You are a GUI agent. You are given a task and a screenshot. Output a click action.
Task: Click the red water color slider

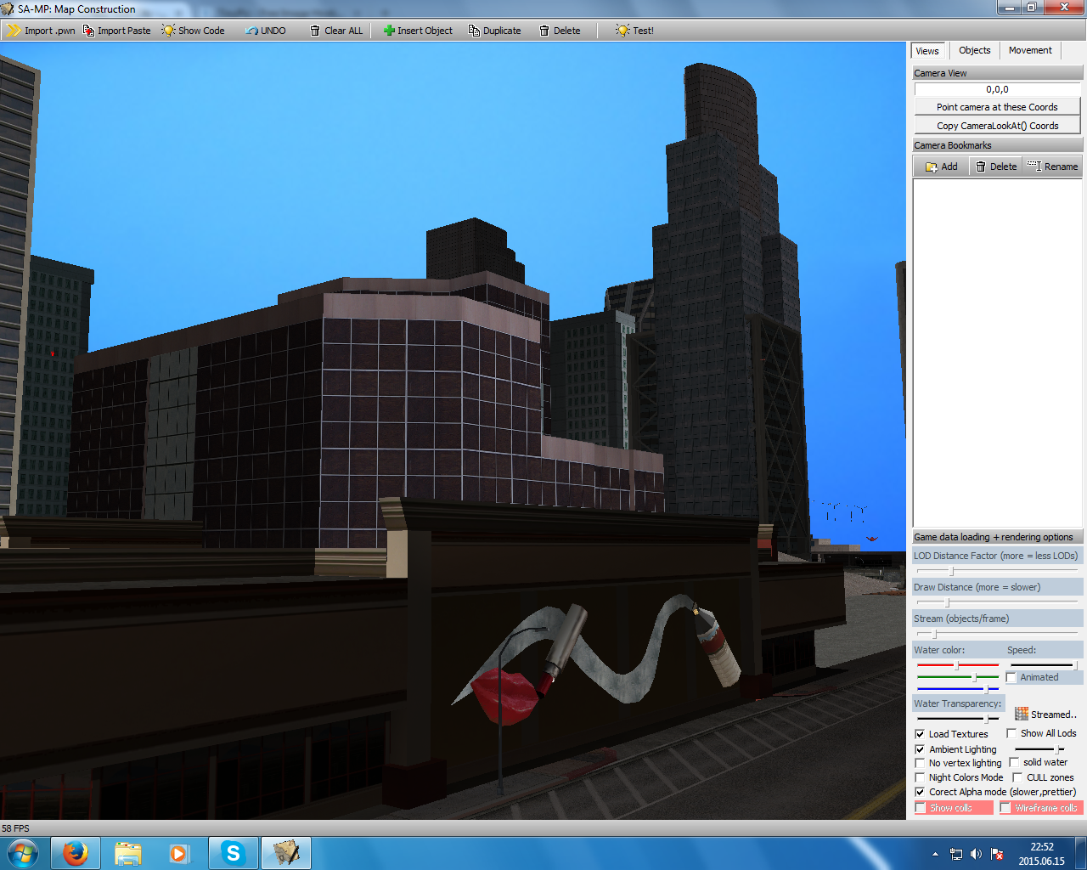958,665
